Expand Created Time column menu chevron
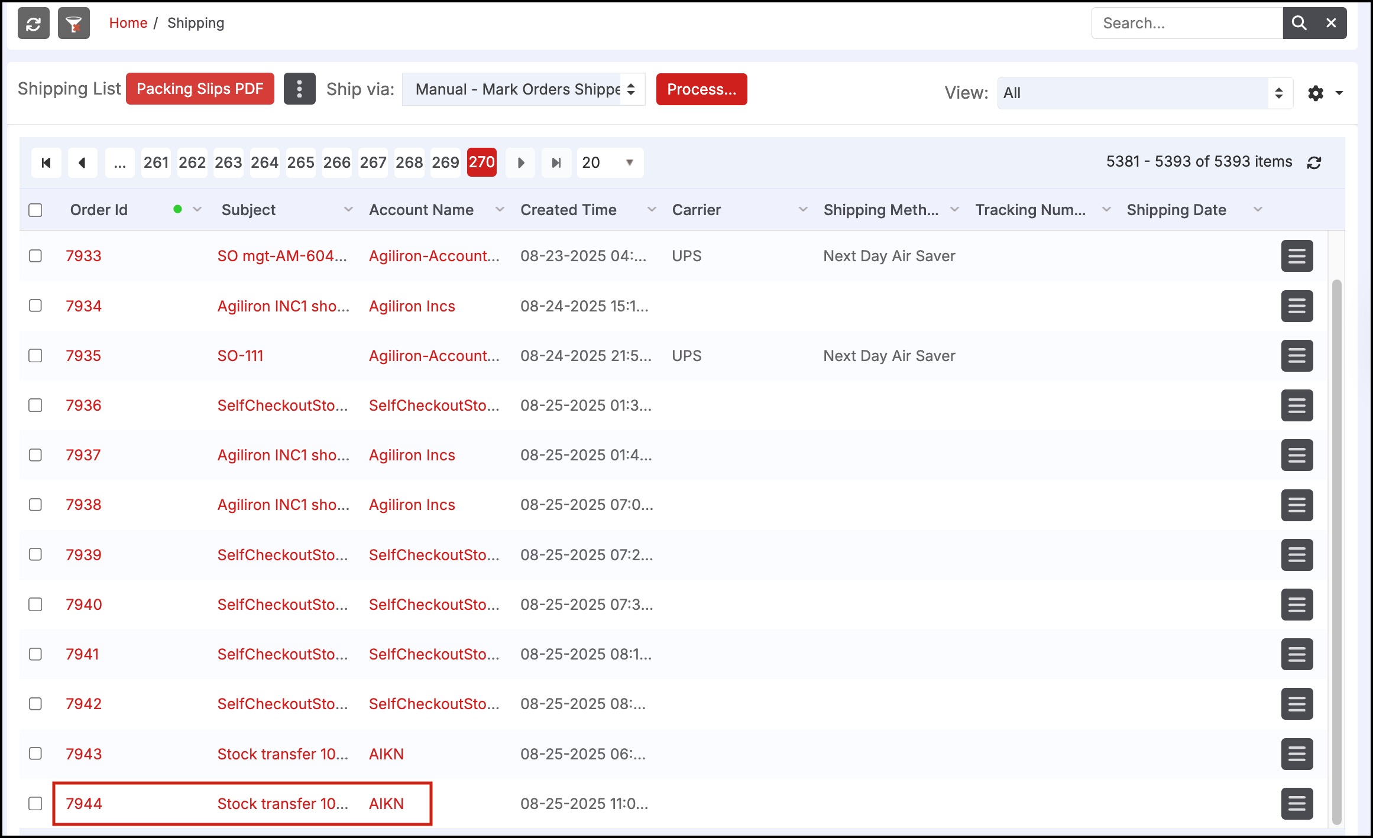The height and width of the screenshot is (838, 1373). coord(652,210)
